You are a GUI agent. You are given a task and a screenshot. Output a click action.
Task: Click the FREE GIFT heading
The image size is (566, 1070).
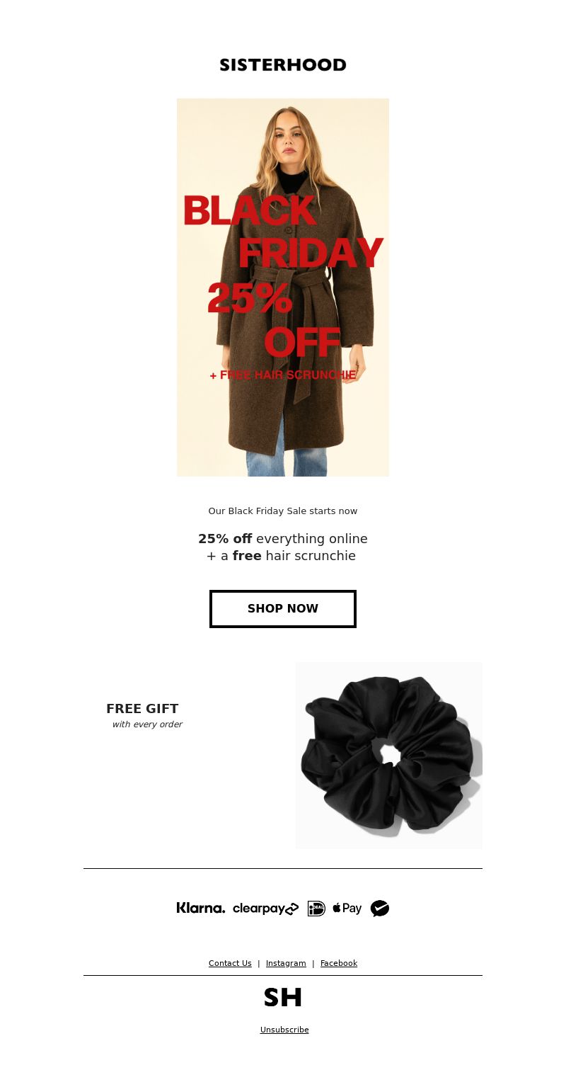(x=142, y=709)
